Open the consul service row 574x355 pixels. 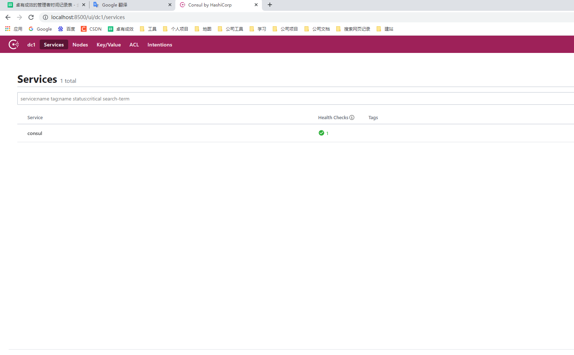point(295,133)
